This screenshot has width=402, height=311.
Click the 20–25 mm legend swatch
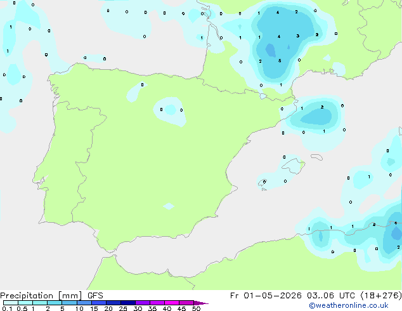click(x=113, y=303)
